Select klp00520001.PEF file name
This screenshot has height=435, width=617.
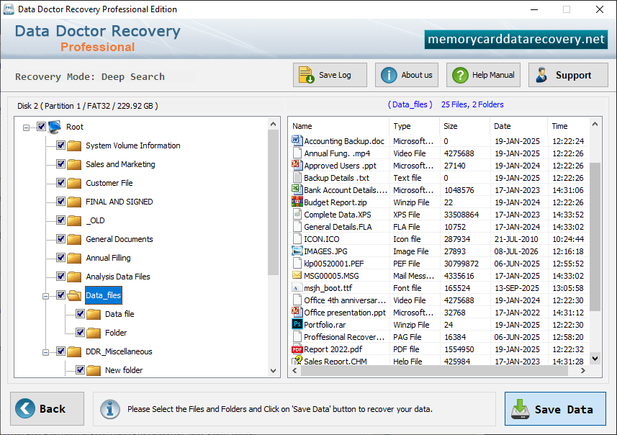coord(333,264)
